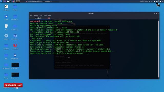Screen dimensions: 164x92
Task: Launch Firefox ESR from desktop
Action: pyautogui.click(x=15, y=45)
